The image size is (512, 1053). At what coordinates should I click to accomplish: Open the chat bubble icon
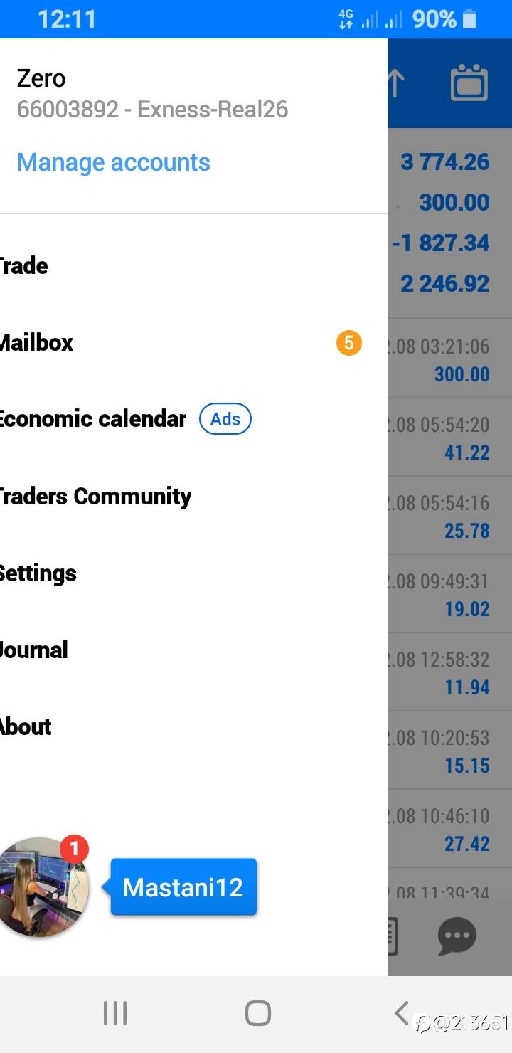click(457, 936)
